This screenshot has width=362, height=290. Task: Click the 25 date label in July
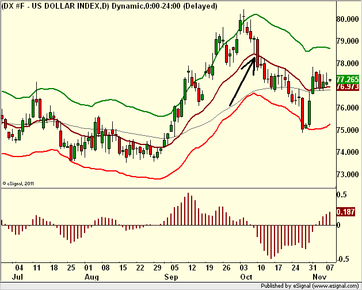coord(71,268)
